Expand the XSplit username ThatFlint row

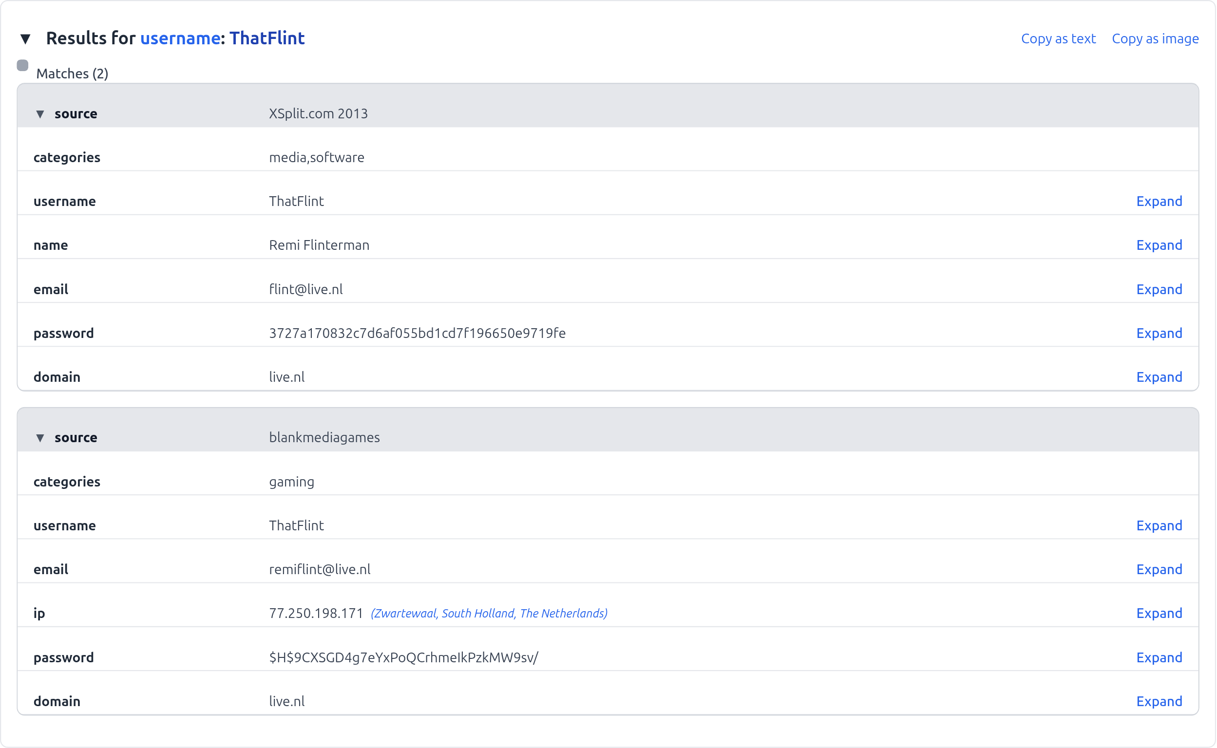pyautogui.click(x=1159, y=201)
